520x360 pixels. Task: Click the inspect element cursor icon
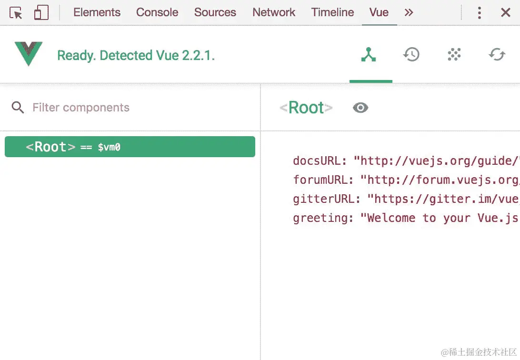16,13
